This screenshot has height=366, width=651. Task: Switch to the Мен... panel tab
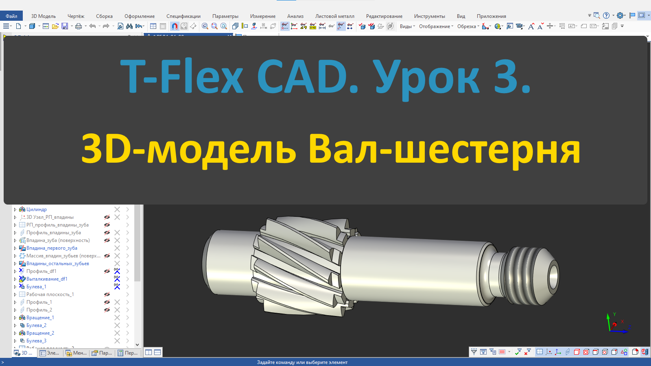[x=76, y=353]
